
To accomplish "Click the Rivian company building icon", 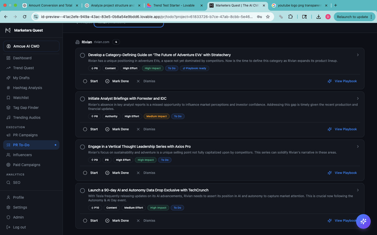I will (x=77, y=42).
